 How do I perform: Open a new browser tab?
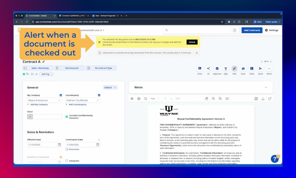tap(126, 16)
